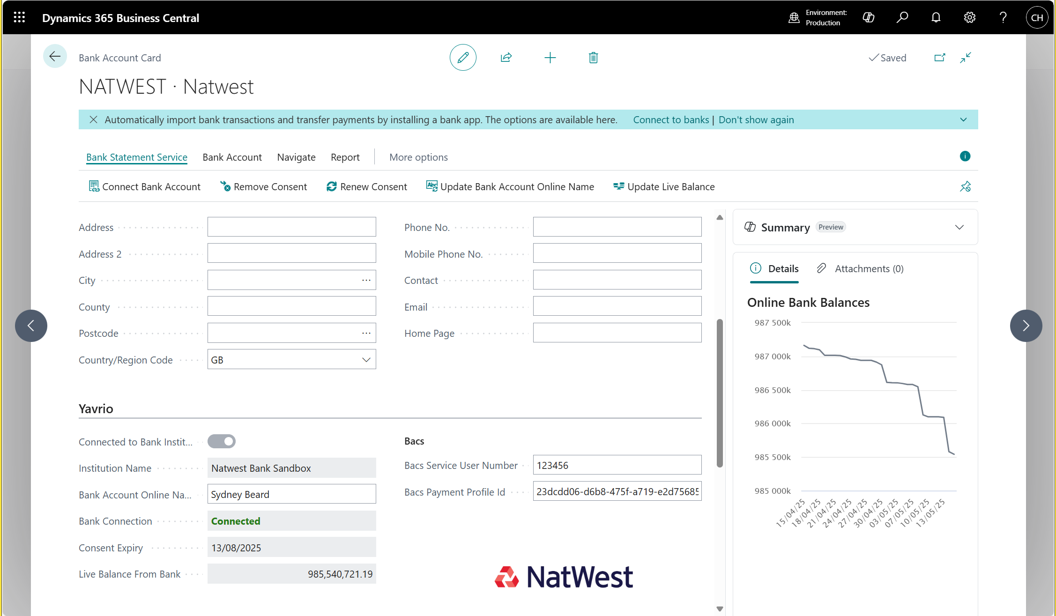Click the share icon
Image resolution: width=1056 pixels, height=616 pixels.
506,58
